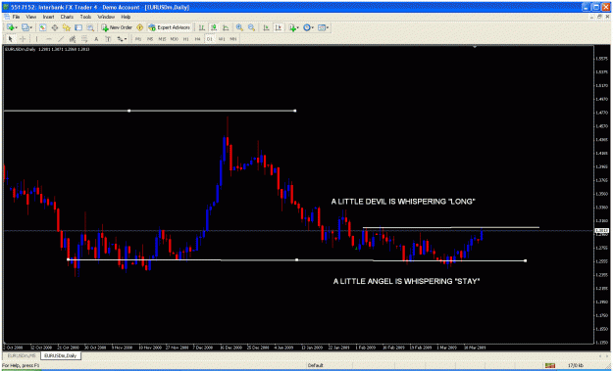Screen dimensions: 613x371
Task: Open the Insert menu
Action: (x=48, y=18)
